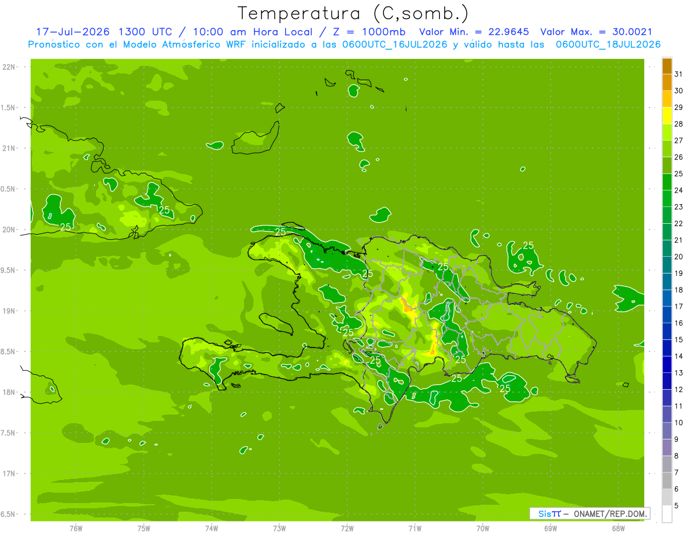694x536 pixels.
Task: Click the '76W' longitude axis label
Action: (x=76, y=528)
